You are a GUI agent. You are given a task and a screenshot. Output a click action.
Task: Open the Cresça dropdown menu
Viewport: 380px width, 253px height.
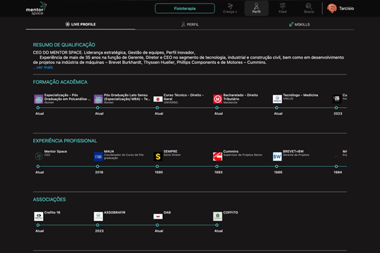(229, 9)
